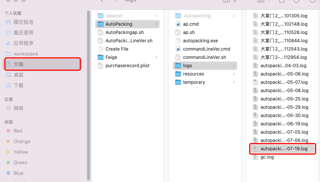Filter by the Red tag

point(18,131)
